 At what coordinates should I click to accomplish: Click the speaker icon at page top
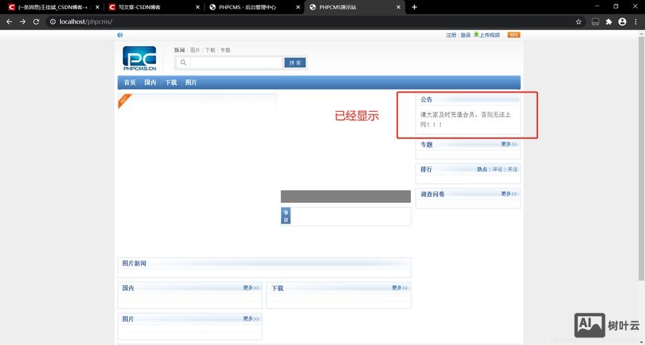(x=120, y=35)
